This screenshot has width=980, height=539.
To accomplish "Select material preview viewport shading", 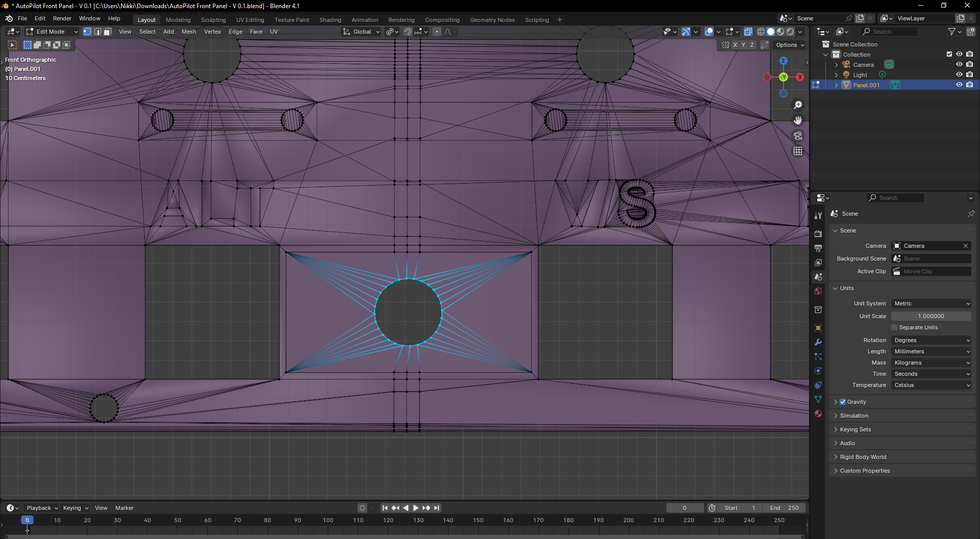I will click(780, 32).
